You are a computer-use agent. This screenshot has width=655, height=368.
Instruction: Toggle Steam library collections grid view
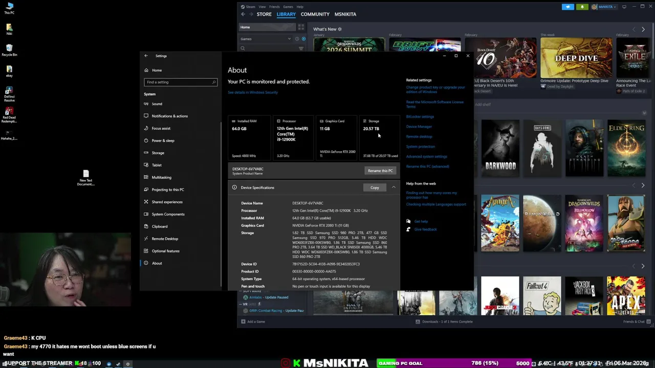301,27
